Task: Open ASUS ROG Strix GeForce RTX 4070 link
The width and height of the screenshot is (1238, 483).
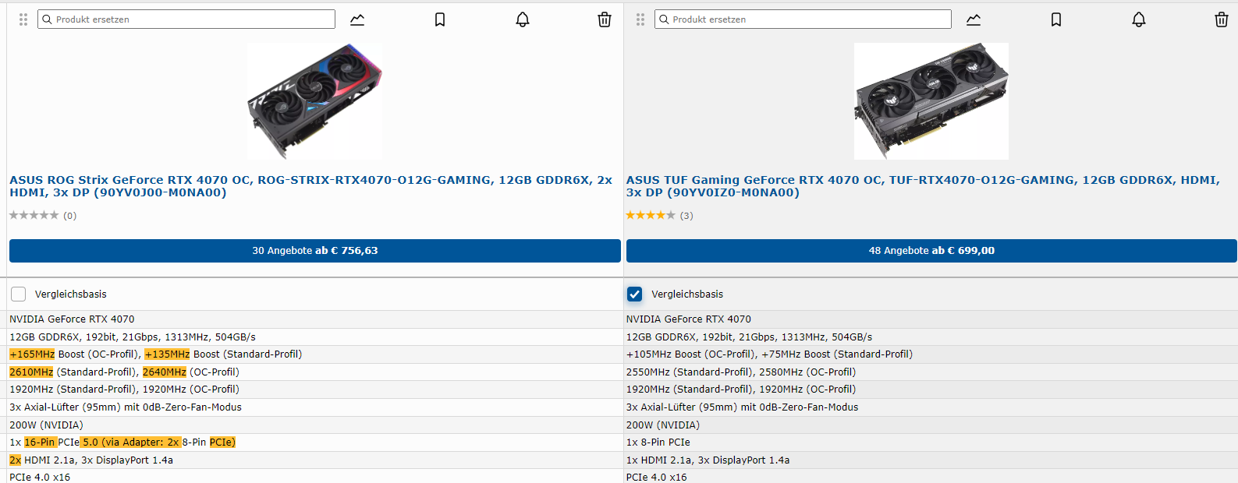Action: pos(310,186)
